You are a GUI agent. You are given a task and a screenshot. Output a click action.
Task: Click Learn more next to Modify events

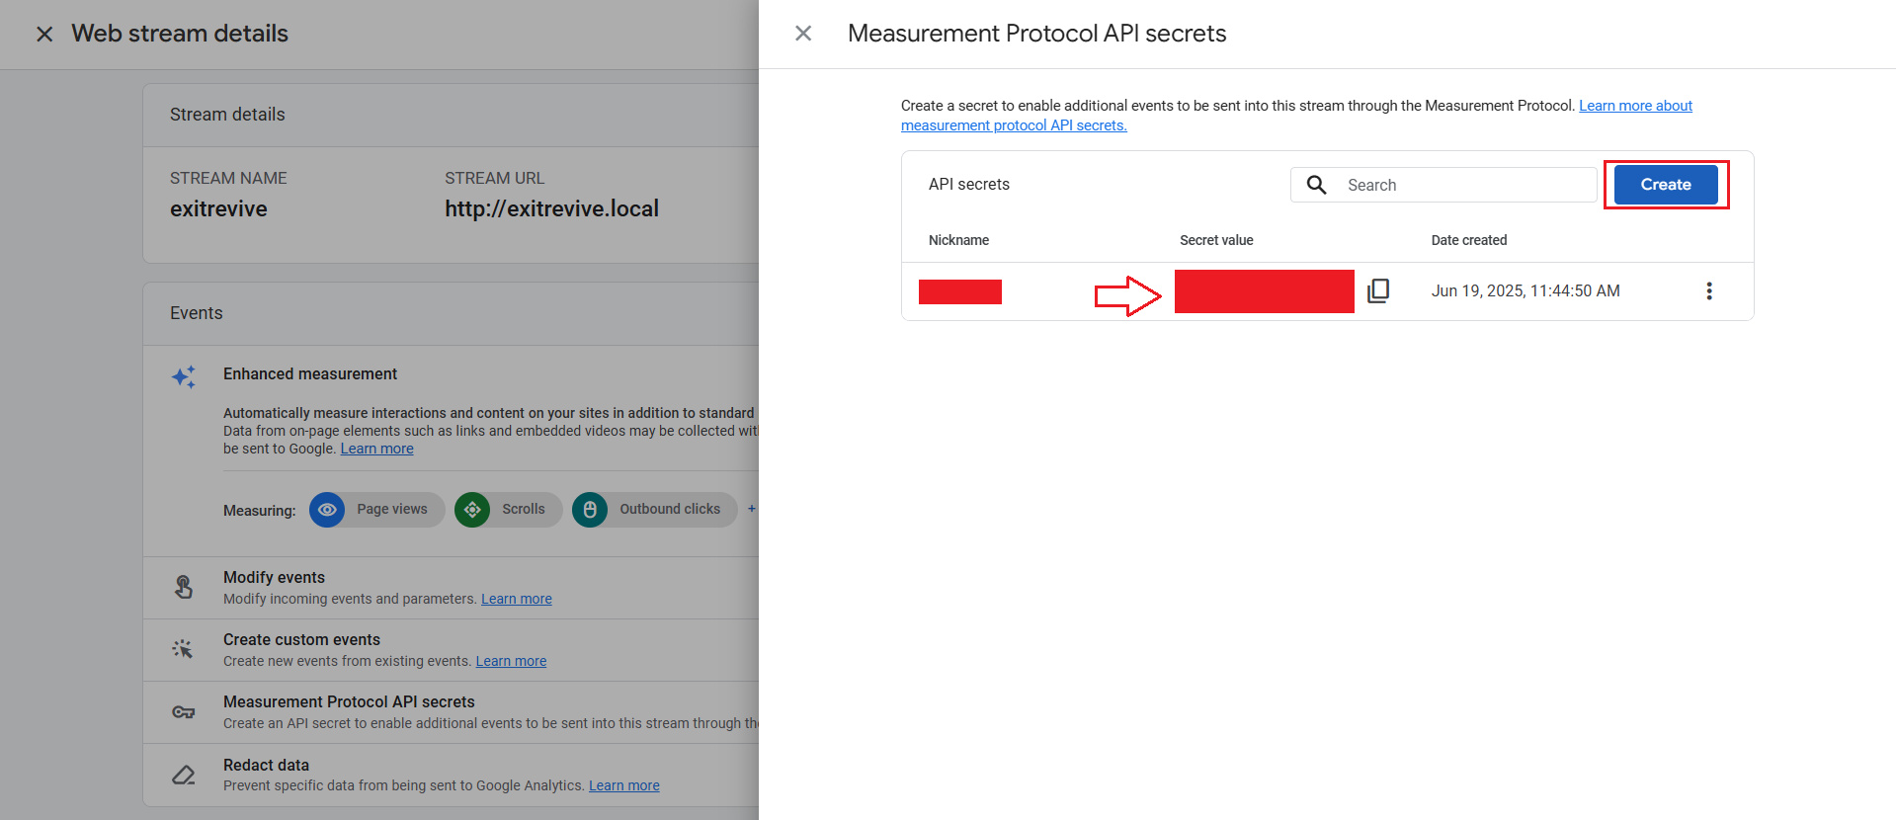coord(516,598)
